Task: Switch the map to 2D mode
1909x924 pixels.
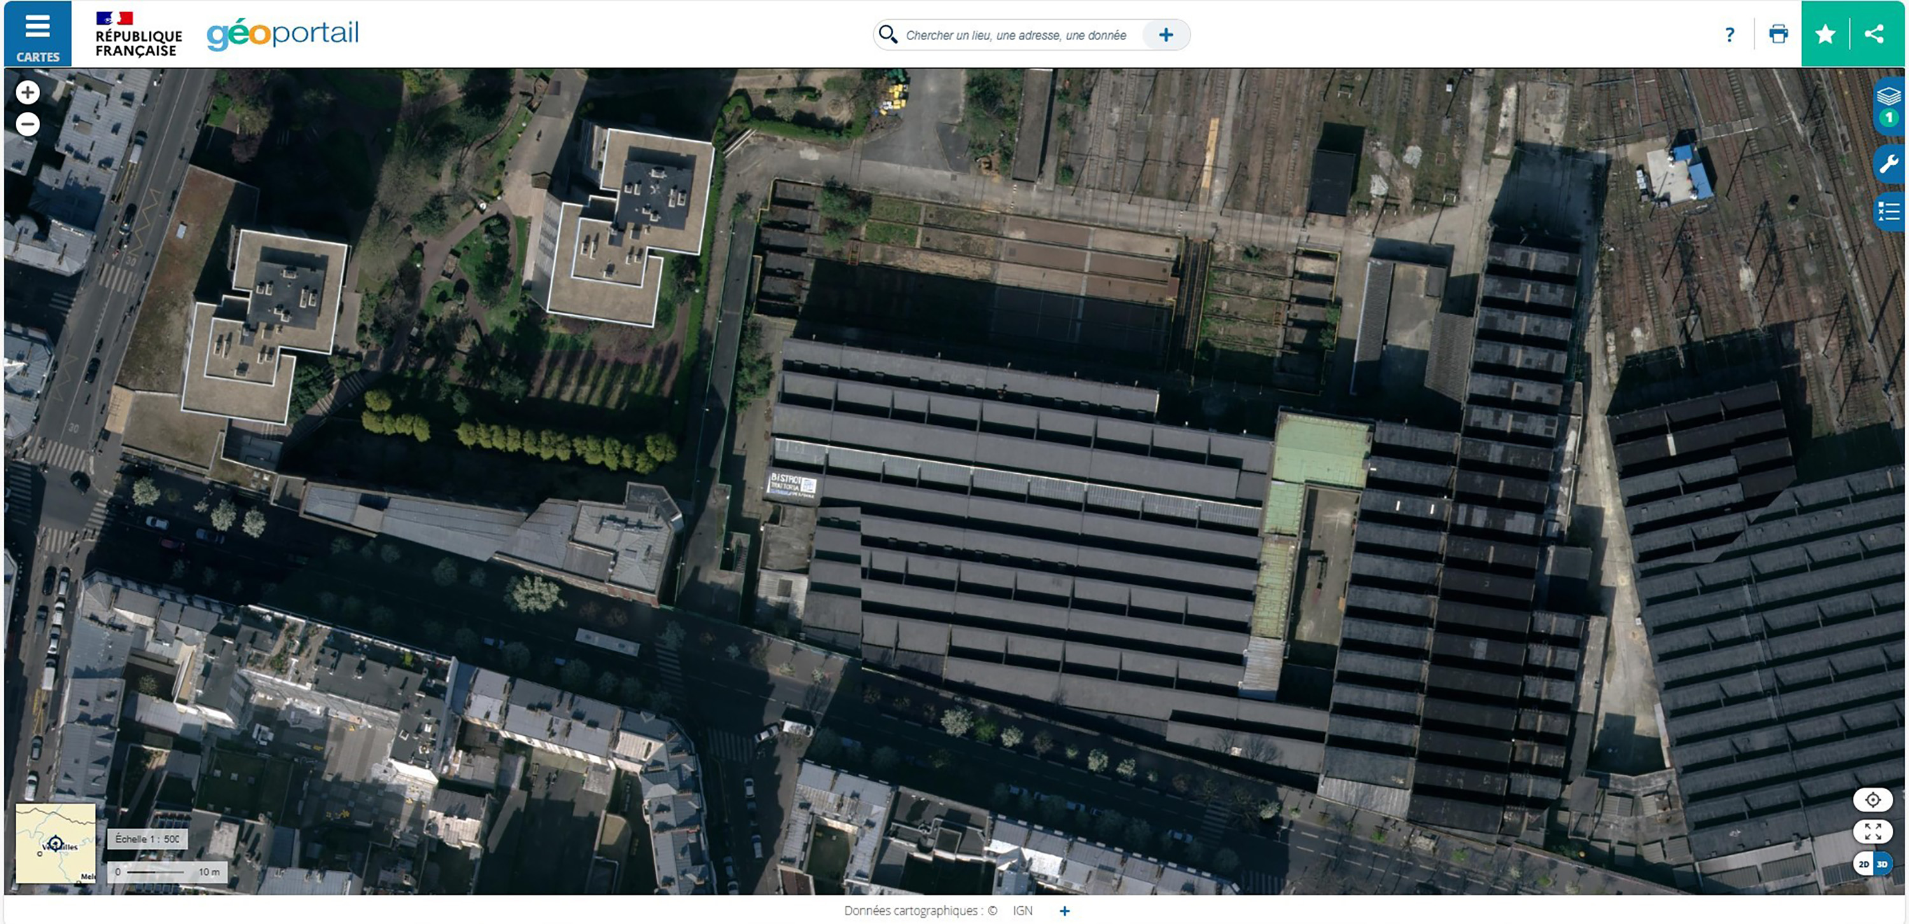Action: click(x=1864, y=864)
